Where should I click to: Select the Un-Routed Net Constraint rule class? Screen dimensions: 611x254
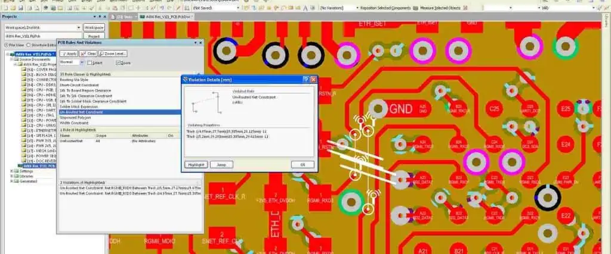point(81,112)
